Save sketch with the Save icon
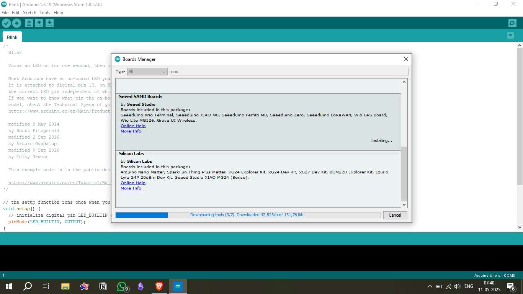Image resolution: width=523 pixels, height=294 pixels. pos(49,23)
